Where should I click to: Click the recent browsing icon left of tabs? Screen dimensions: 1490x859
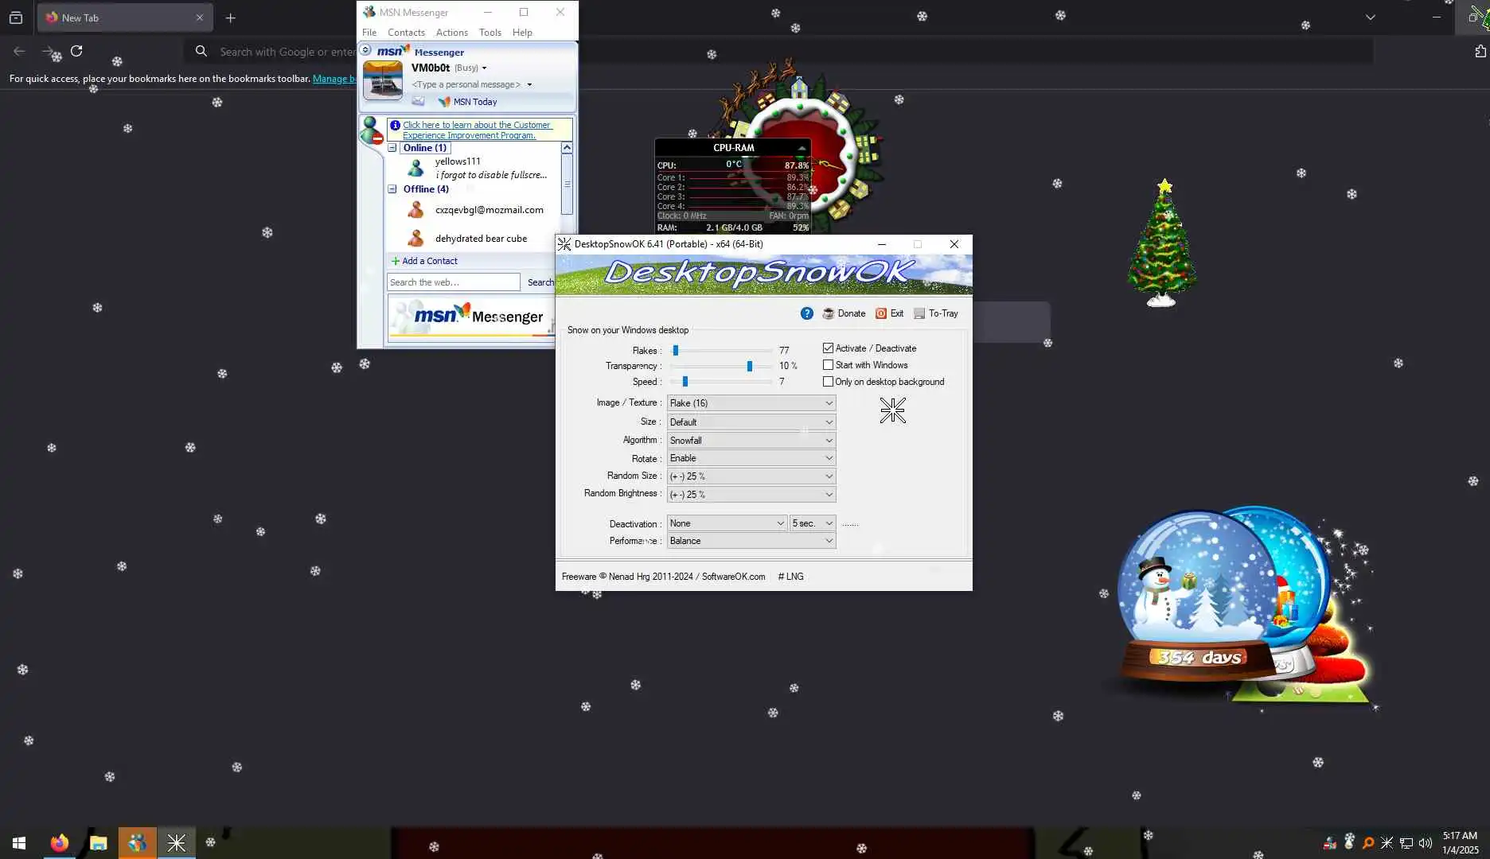[x=16, y=17]
